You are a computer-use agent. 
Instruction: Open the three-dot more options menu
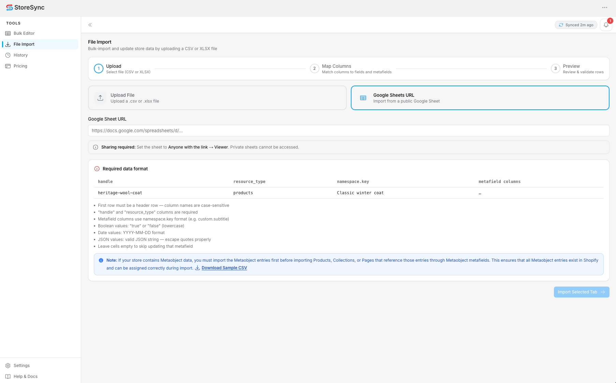tap(605, 7)
